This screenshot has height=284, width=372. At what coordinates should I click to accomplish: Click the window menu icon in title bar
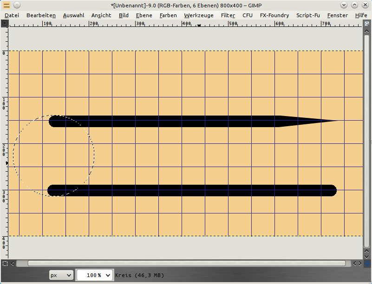click(x=7, y=5)
